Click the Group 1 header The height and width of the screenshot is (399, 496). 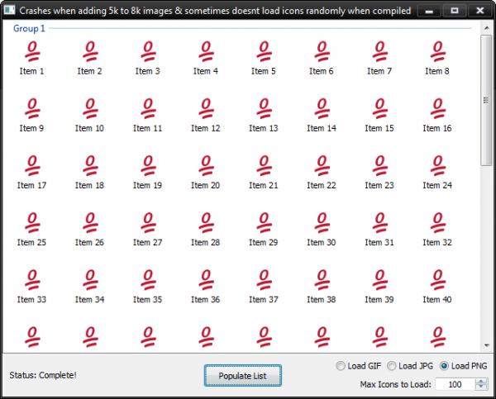29,28
